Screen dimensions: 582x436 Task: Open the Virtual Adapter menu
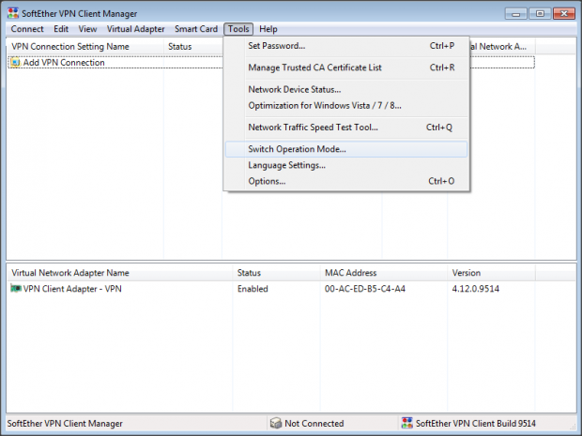click(135, 29)
